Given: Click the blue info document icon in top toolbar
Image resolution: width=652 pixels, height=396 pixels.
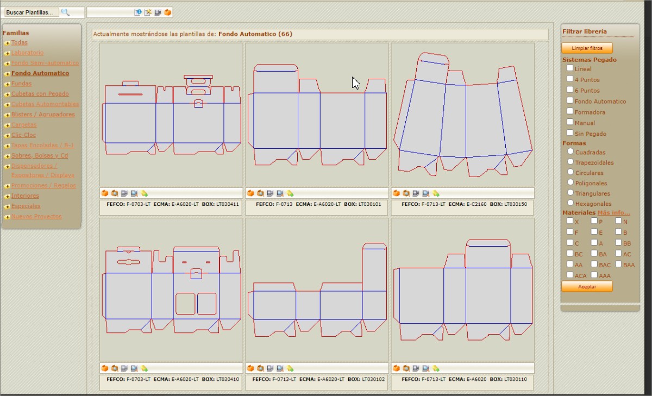Looking at the screenshot, I should pos(138,12).
